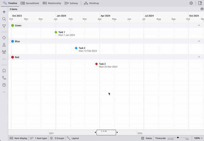Image resolution: width=204 pixels, height=141 pixels.
Task: Switch to the Timeline view tab
Action: 10,3
